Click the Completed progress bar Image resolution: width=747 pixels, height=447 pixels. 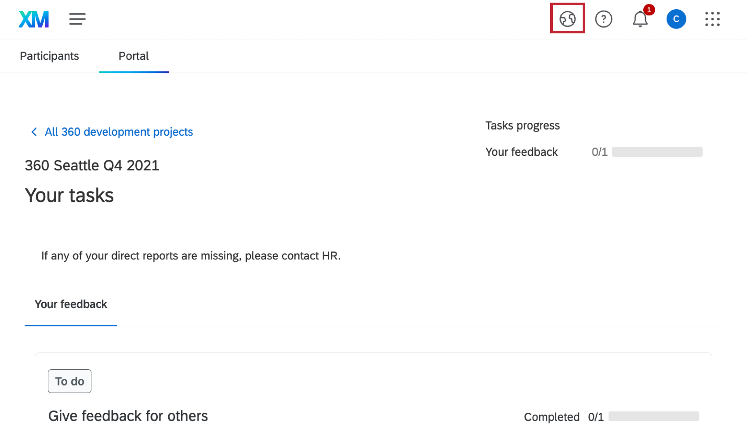(x=653, y=416)
